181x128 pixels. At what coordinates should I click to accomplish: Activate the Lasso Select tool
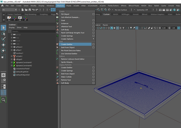[3, 33]
